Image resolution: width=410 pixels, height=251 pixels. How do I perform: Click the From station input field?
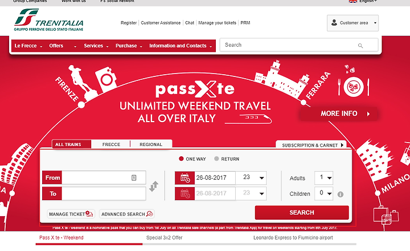[104, 177]
